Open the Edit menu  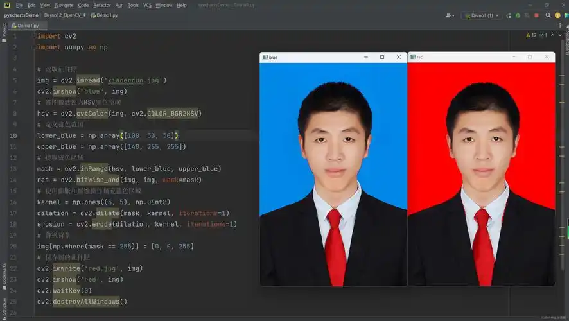pos(31,5)
